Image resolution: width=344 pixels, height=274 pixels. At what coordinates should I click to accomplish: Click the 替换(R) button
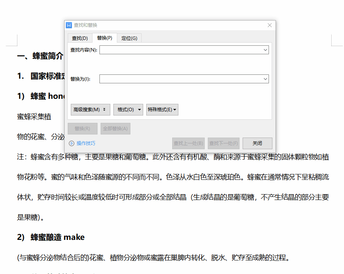click(x=82, y=129)
